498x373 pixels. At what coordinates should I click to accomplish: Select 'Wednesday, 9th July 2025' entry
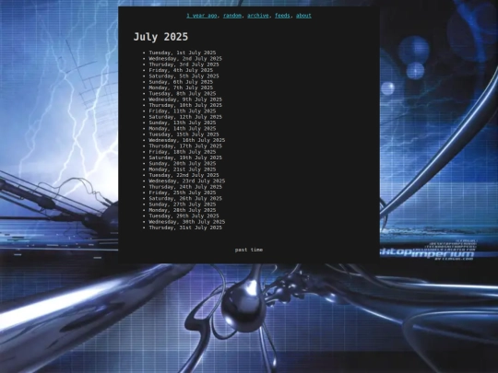pyautogui.click(x=185, y=99)
